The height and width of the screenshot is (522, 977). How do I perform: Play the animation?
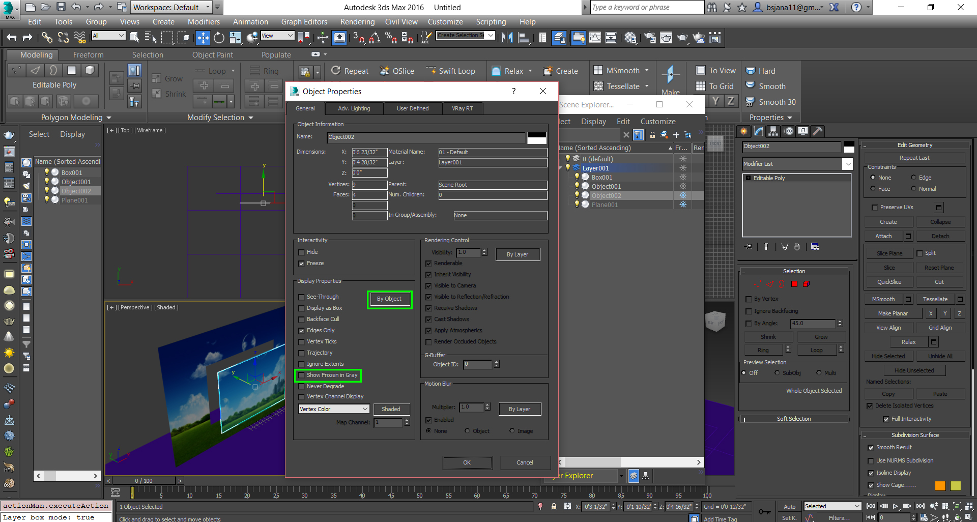(896, 506)
